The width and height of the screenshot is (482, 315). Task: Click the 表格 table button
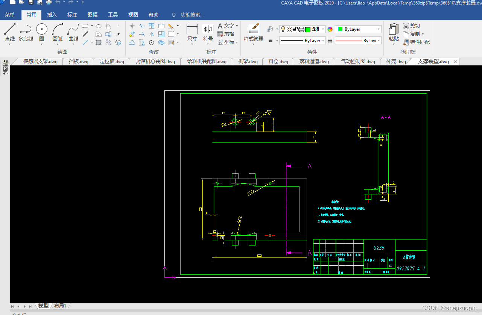[x=225, y=34]
